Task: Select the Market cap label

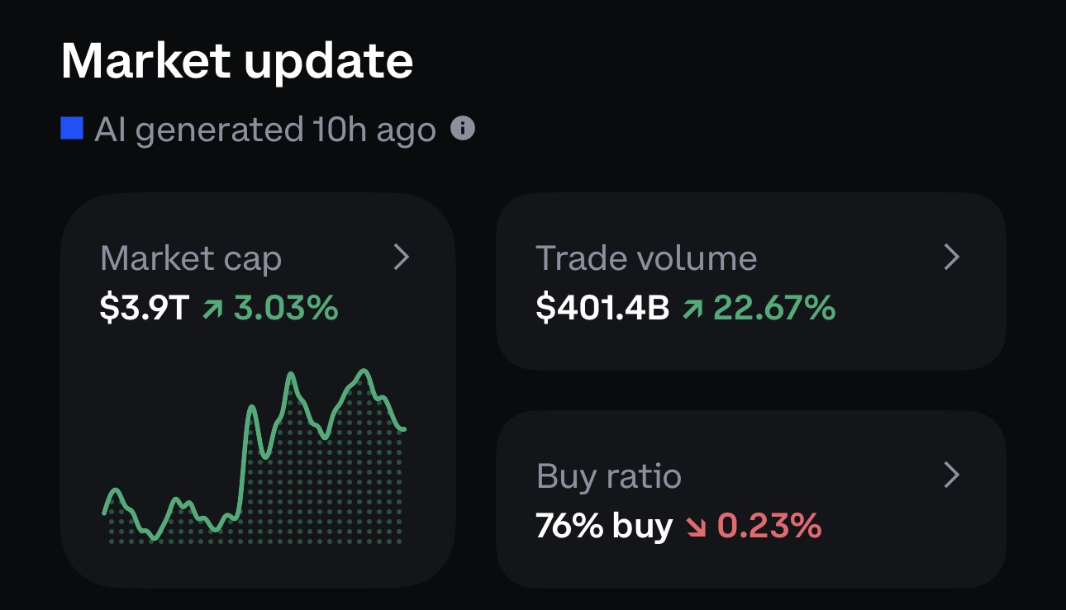Action: [x=191, y=258]
